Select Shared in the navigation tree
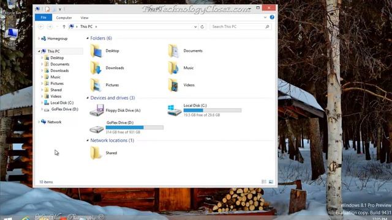This screenshot has height=220, width=392. pos(56,90)
